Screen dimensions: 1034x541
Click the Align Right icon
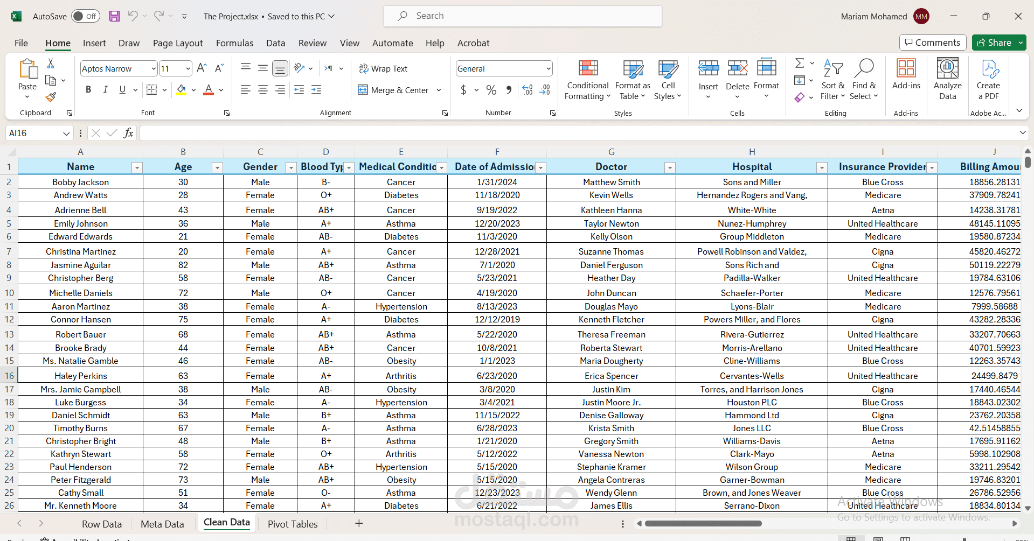[280, 90]
